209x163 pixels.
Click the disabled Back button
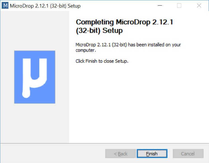[121, 154]
